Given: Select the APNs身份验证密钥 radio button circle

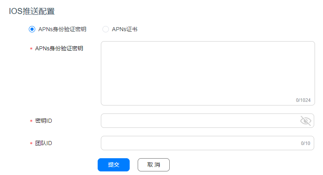Looking at the screenshot, I should coord(32,29).
